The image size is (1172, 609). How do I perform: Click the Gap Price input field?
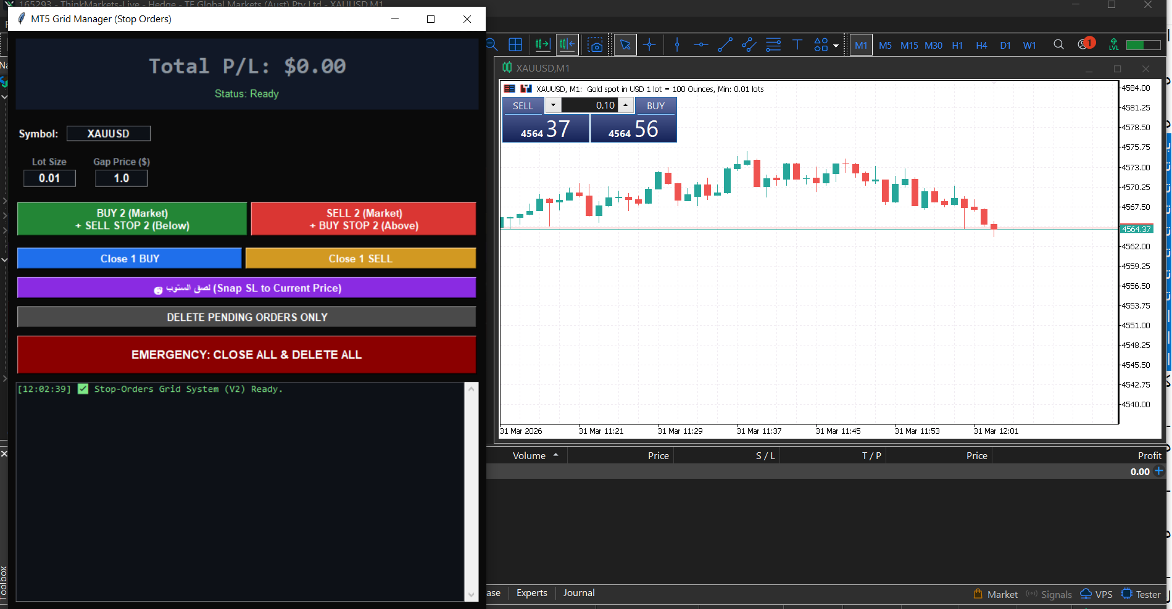(120, 178)
